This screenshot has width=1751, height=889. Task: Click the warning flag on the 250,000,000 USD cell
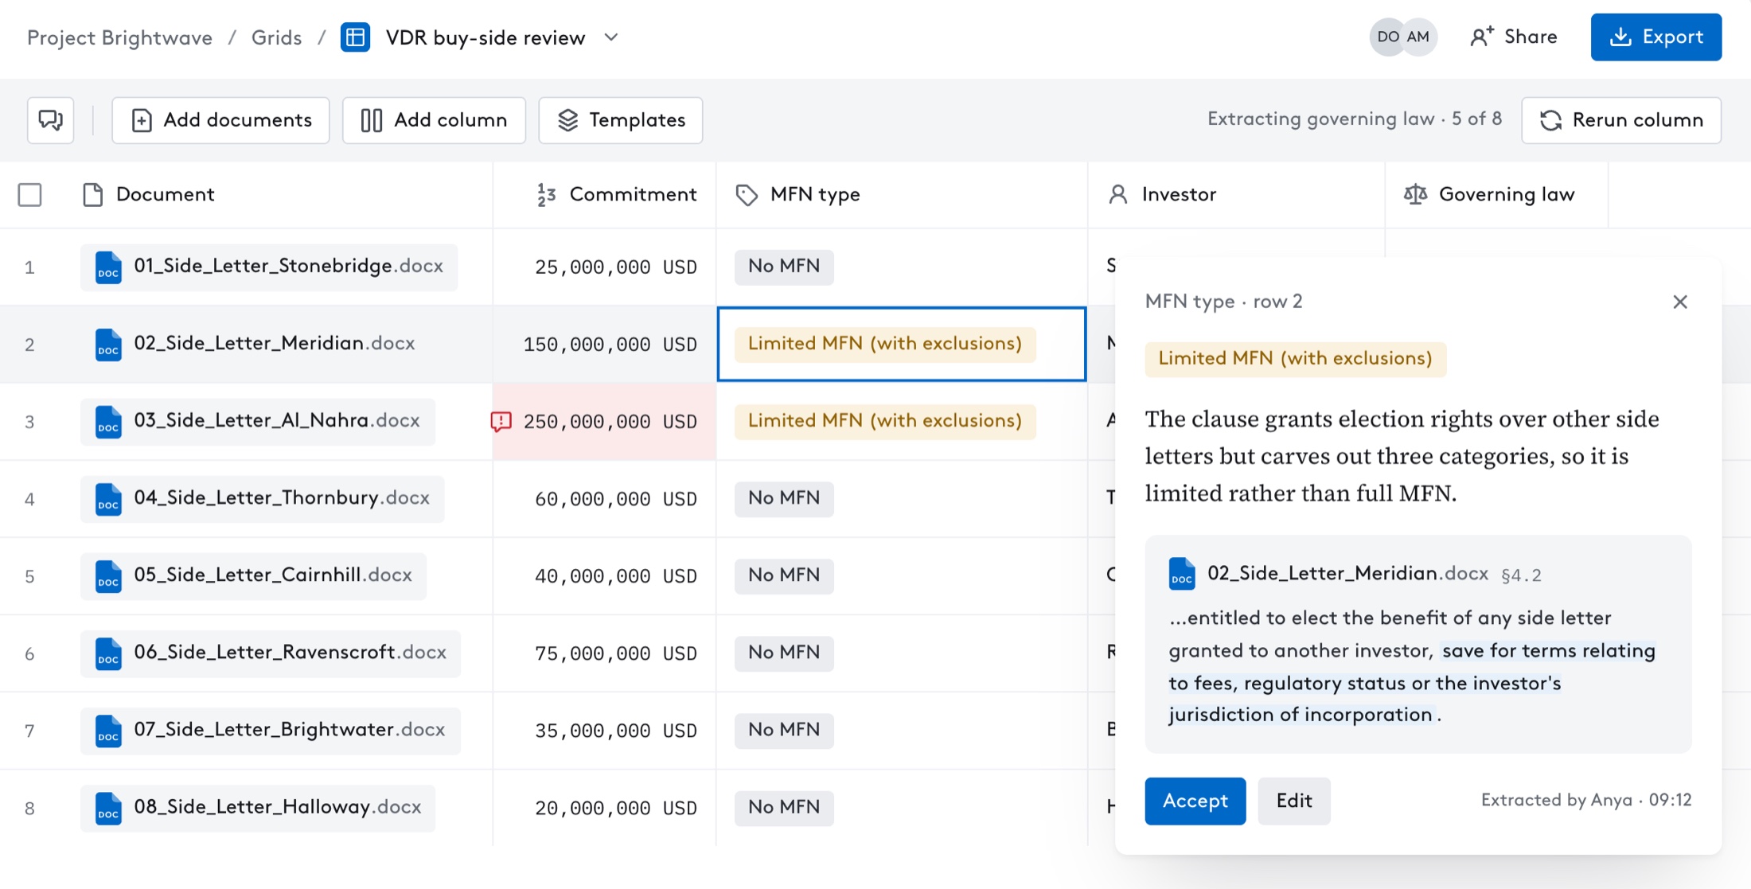pyautogui.click(x=501, y=421)
